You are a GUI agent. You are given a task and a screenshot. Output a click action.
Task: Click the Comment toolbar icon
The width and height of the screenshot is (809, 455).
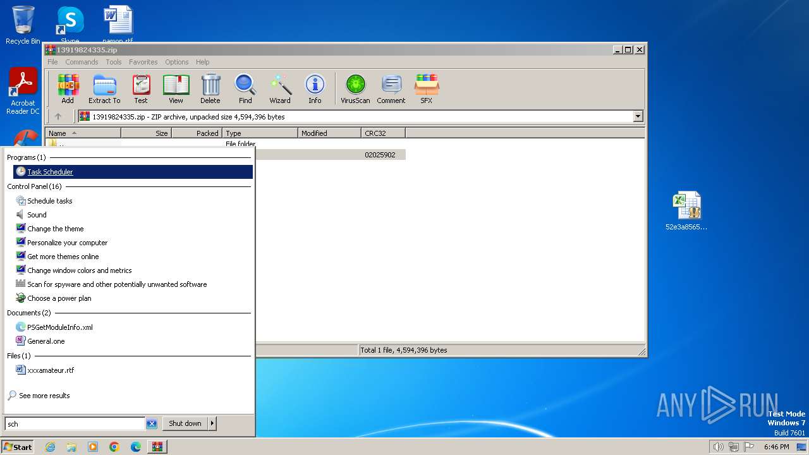[391, 89]
